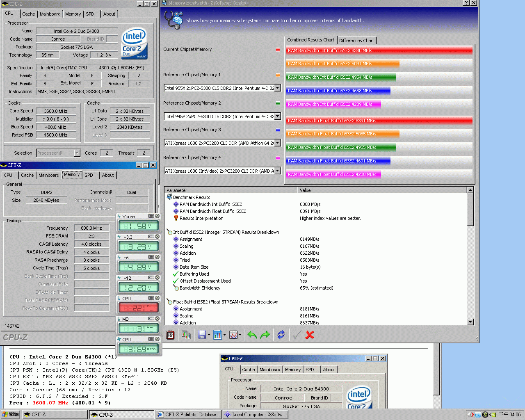
Task: Close the CPU fan RPM sensor widget
Action: 157,339
